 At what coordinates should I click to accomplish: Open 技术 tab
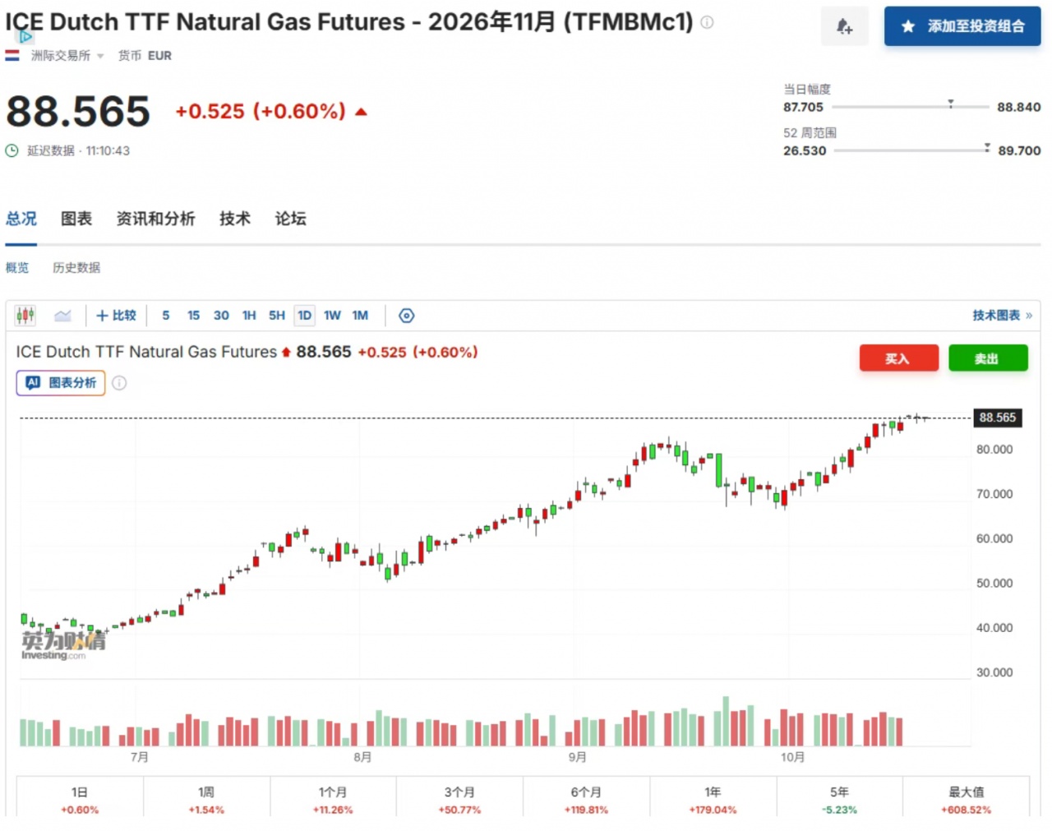(235, 219)
